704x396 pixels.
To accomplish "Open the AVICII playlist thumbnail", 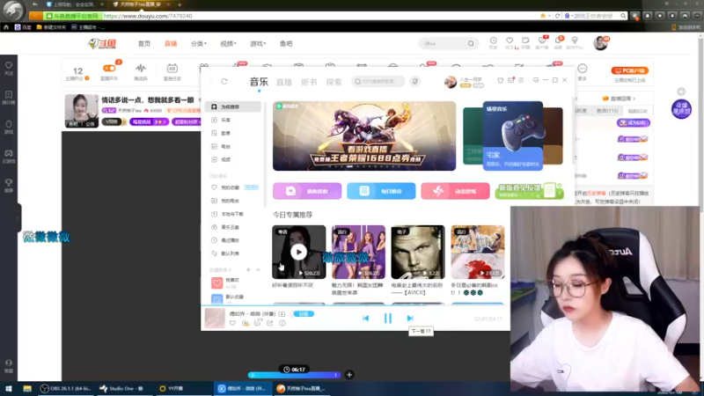I will [418, 252].
